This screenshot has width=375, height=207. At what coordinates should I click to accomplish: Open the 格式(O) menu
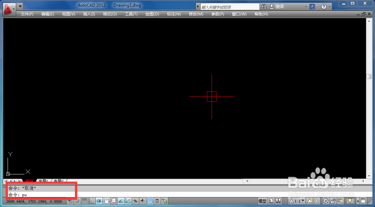coord(110,14)
